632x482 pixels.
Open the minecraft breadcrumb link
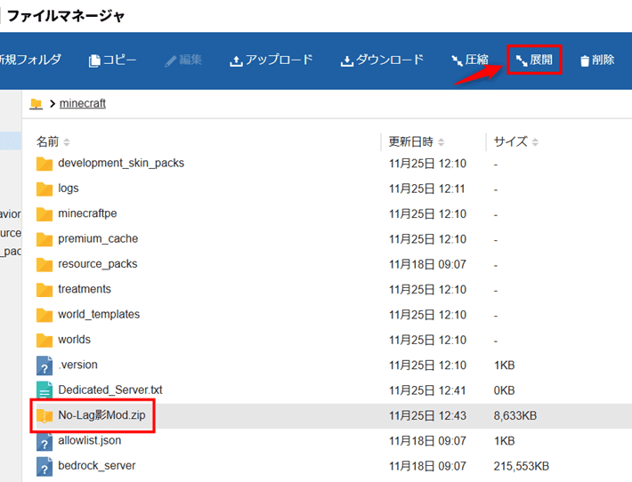tap(83, 104)
